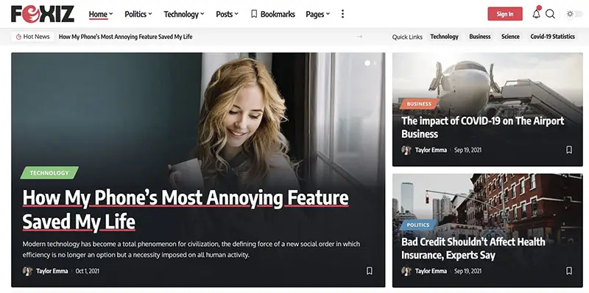The image size is (589, 293).
Task: Open the Hot News ticker headline
Action: pos(125,37)
